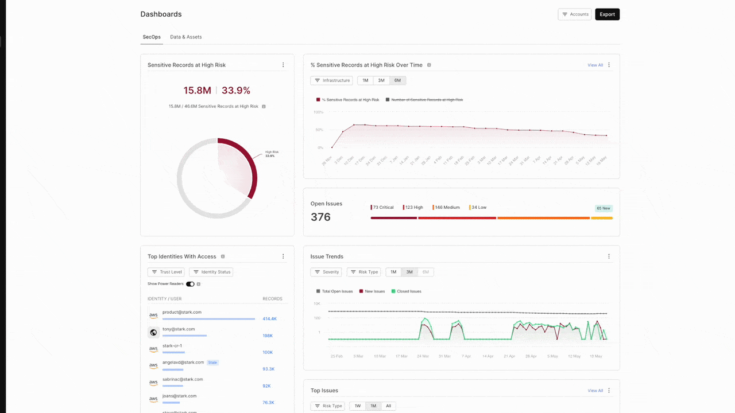Open options menu on Top Identities With Access
735x413 pixels.
283,256
